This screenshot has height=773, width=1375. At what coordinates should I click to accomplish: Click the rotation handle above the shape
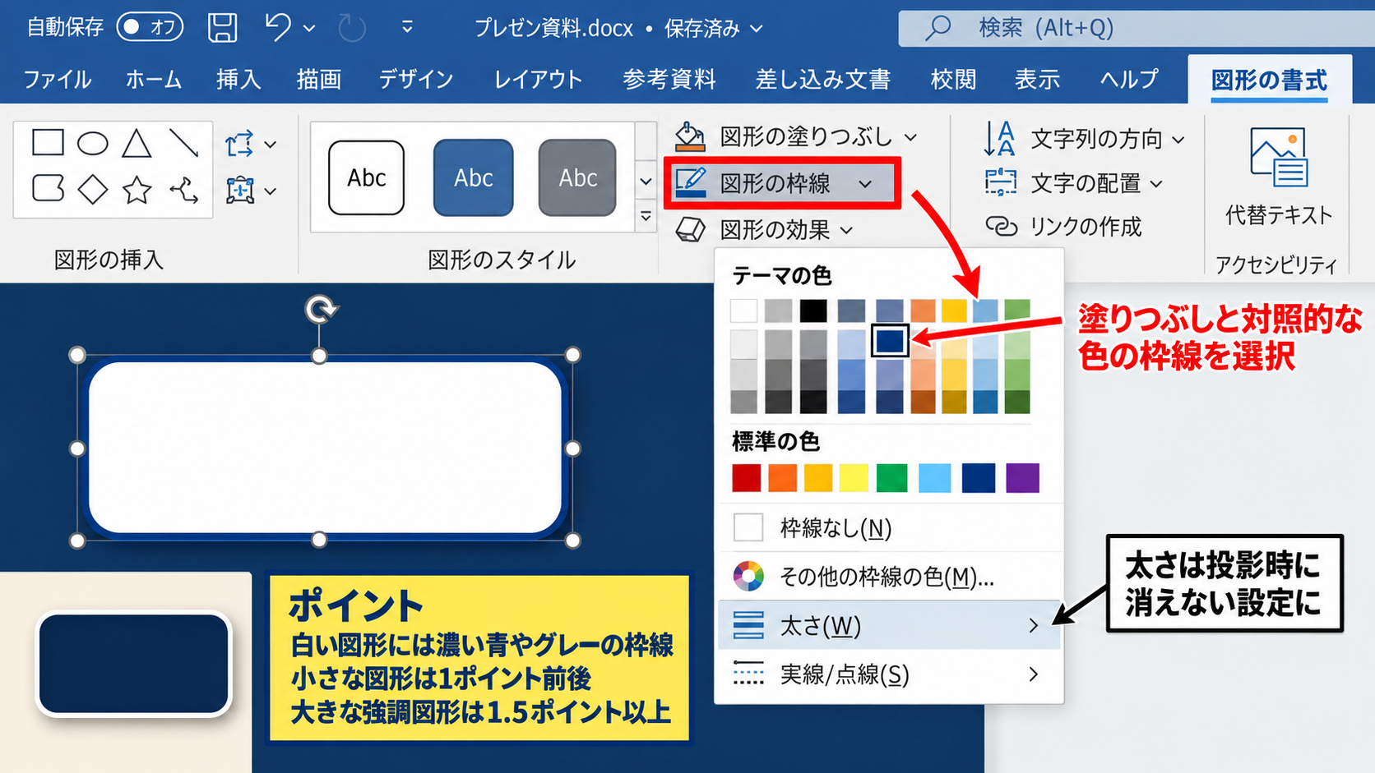click(x=320, y=310)
